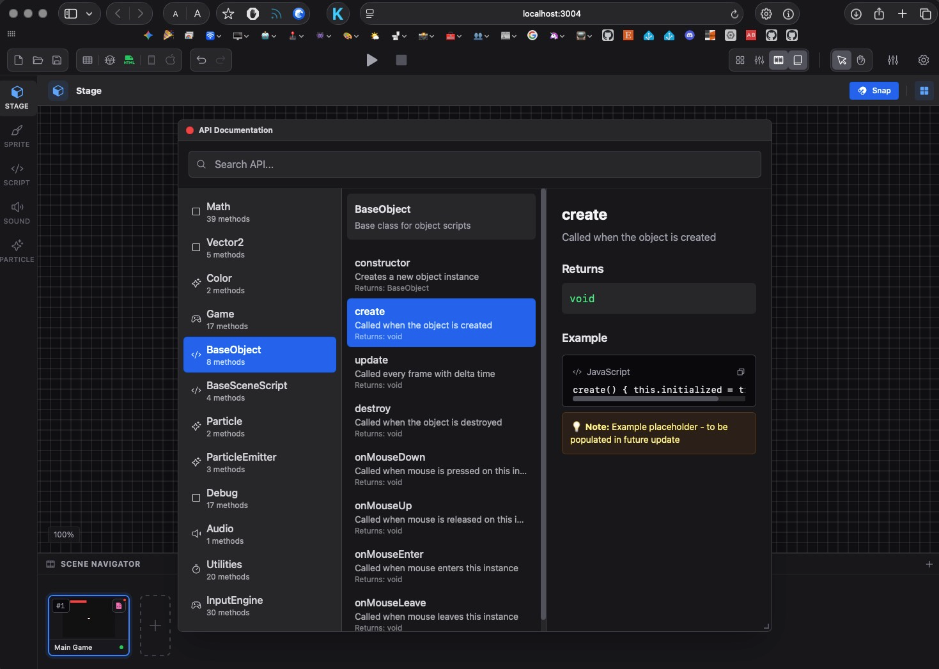This screenshot has height=669, width=939.
Task: Select the mobile device export icon
Action: tap(151, 60)
